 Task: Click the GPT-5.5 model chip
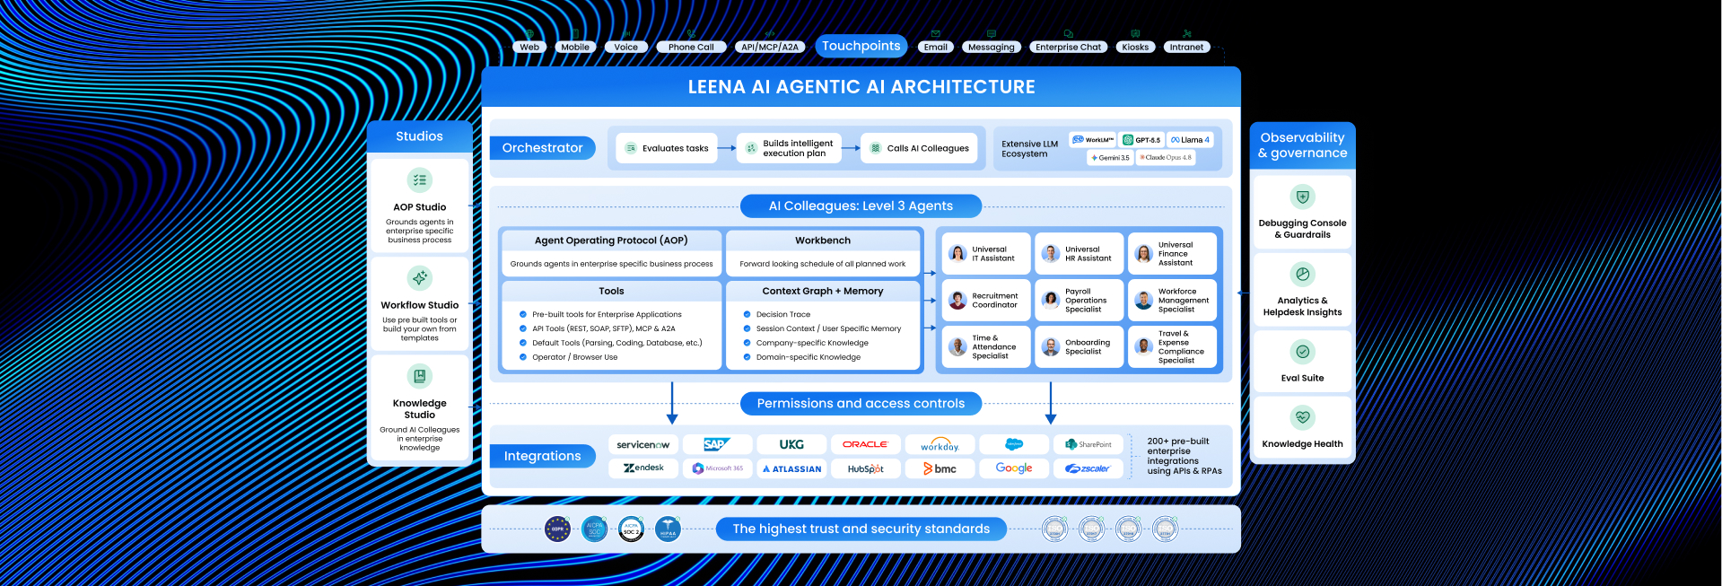pyautogui.click(x=1141, y=140)
